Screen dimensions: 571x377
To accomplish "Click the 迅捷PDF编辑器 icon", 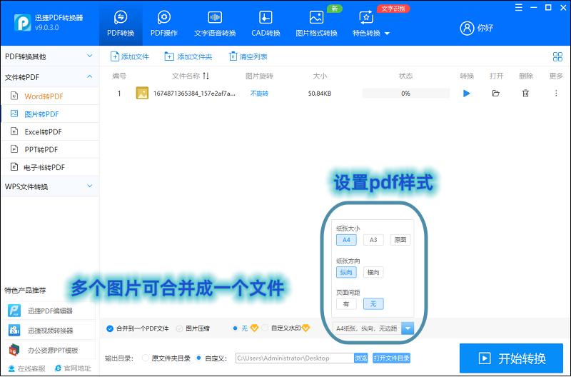I will click(14, 311).
